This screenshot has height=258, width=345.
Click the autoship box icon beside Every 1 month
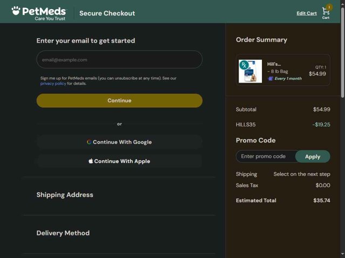click(270, 78)
